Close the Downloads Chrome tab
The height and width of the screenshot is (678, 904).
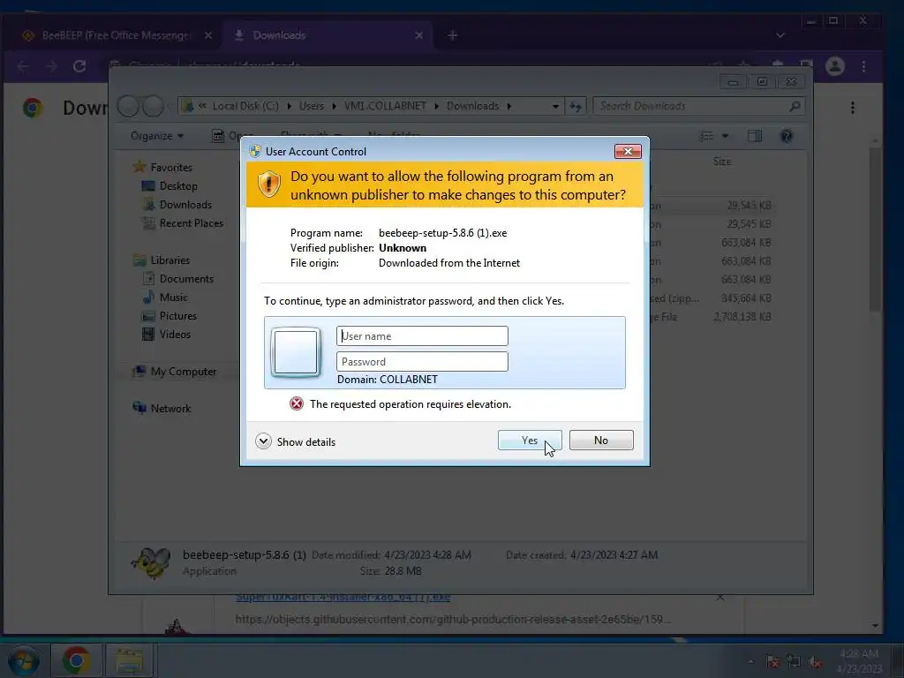419,35
